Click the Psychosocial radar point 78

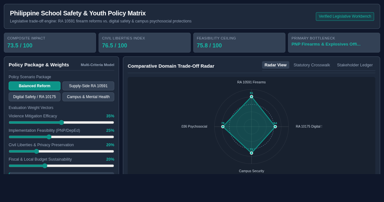click(x=223, y=127)
